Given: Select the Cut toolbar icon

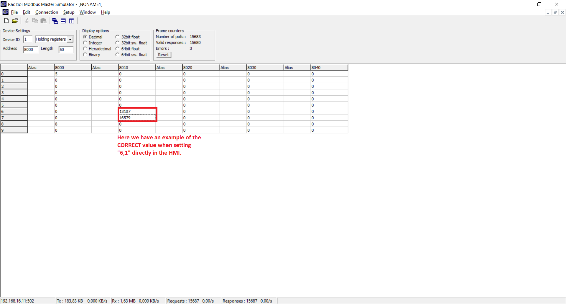Looking at the screenshot, I should tap(26, 21).
